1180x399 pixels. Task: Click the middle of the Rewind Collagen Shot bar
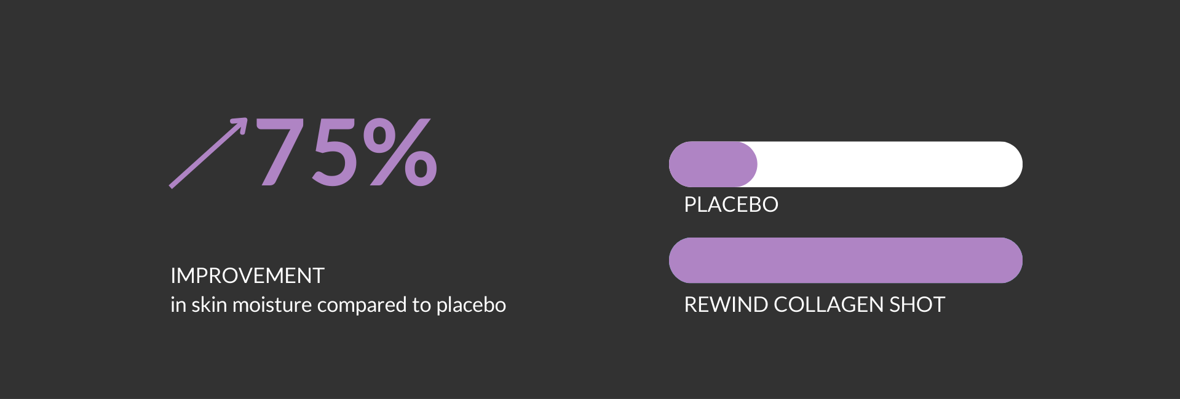(x=845, y=260)
